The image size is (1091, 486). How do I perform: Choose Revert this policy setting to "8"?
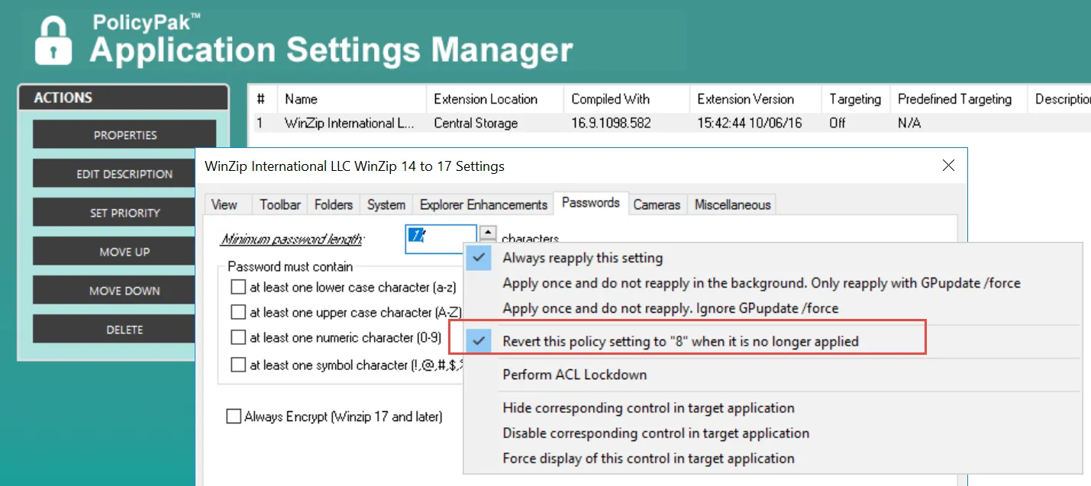click(x=679, y=341)
